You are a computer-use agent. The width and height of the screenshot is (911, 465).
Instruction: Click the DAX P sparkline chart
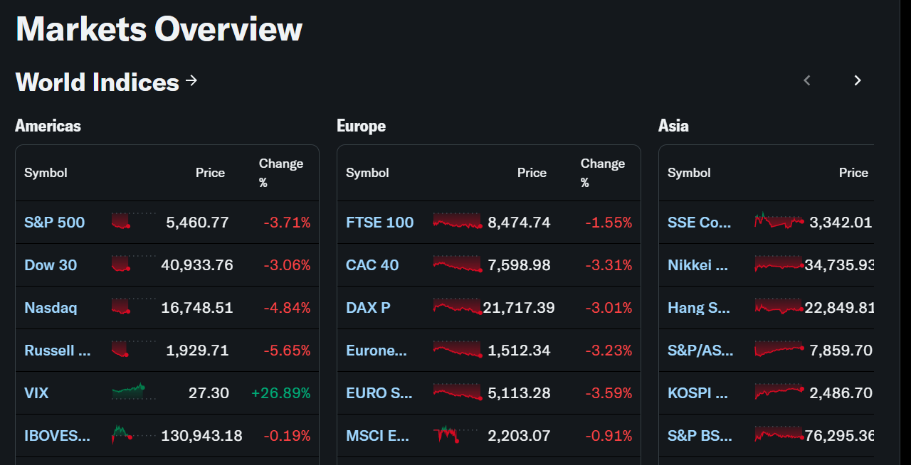(x=457, y=306)
